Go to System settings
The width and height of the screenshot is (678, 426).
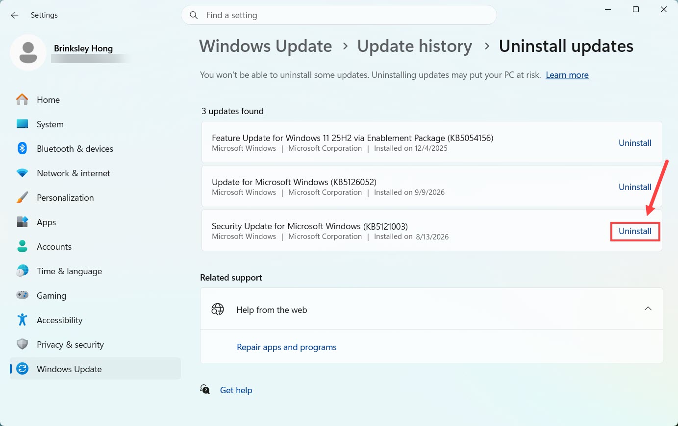95,124
